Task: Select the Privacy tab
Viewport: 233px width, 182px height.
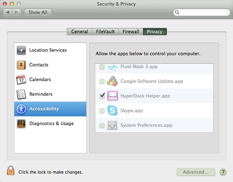Action: 155,31
